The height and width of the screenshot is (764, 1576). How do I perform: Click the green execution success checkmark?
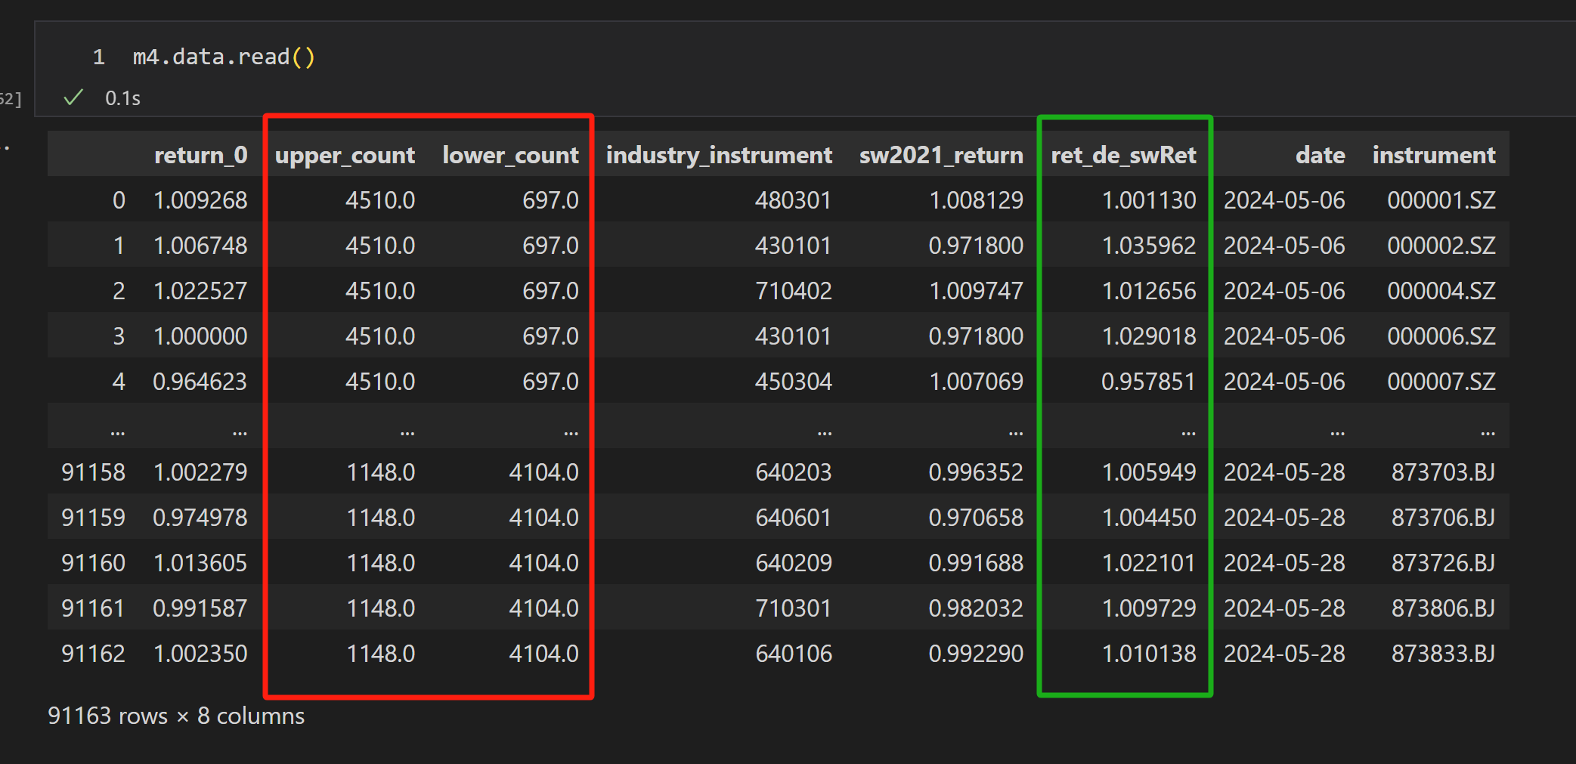73,97
